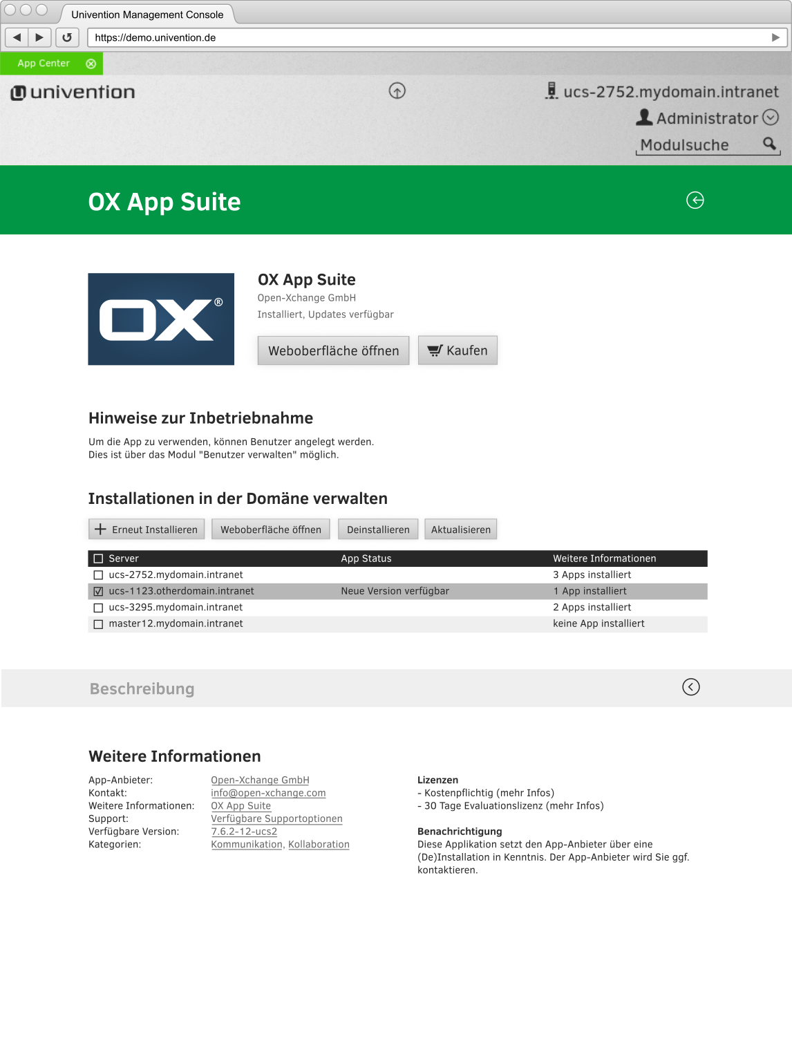Click the URL bar go arrow

[x=775, y=37]
